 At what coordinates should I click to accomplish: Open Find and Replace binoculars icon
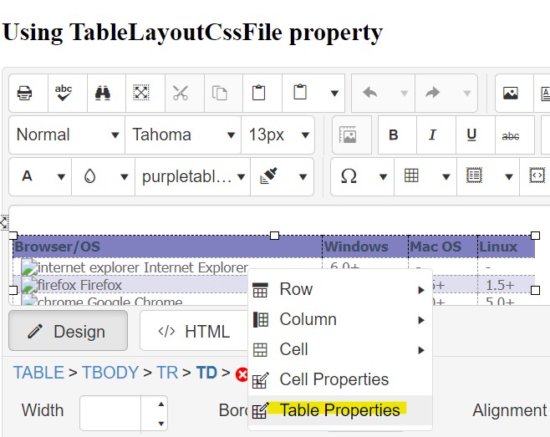coord(103,93)
